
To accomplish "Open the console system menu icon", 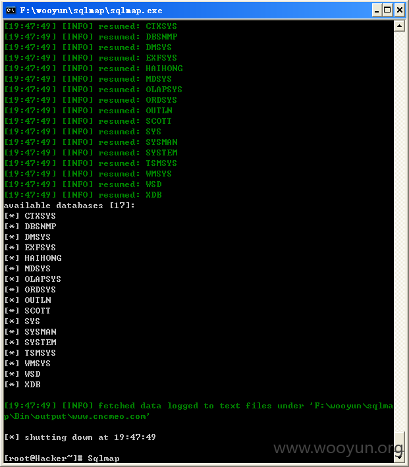I will click(11, 11).
